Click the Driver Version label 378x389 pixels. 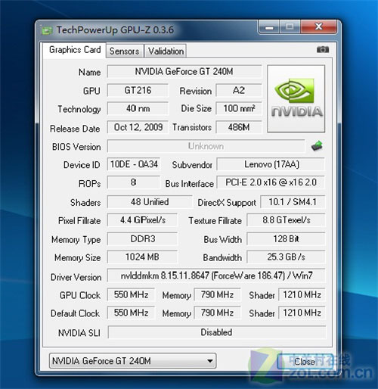(76, 277)
